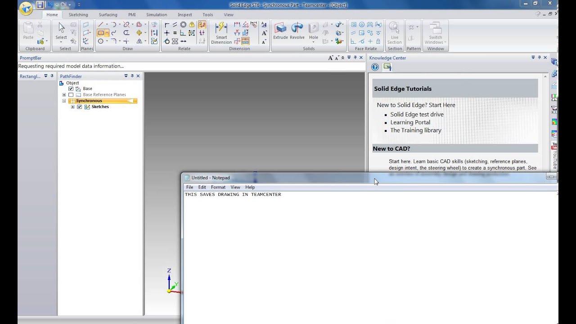Open The Training library link
This screenshot has height=324, width=576.
coord(416,130)
